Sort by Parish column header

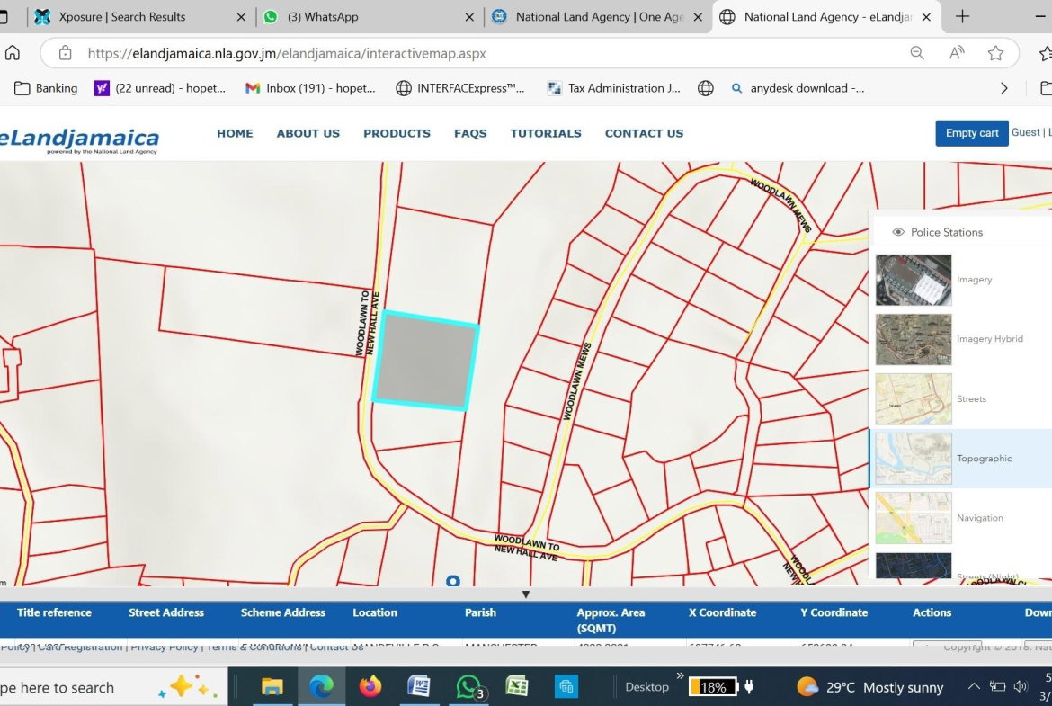click(480, 612)
